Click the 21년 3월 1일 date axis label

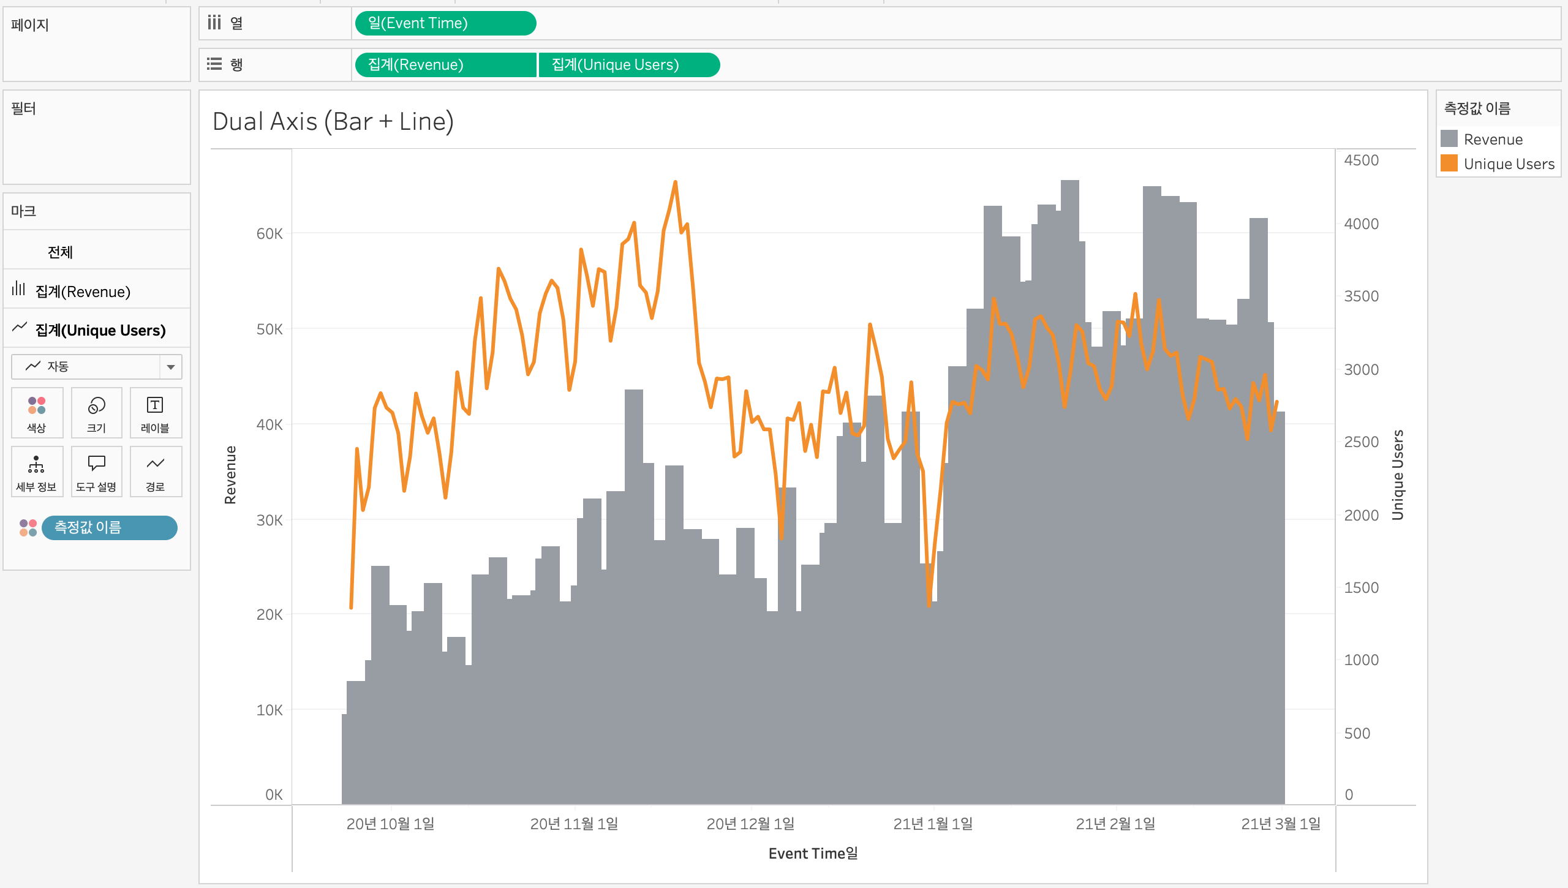pos(1281,824)
